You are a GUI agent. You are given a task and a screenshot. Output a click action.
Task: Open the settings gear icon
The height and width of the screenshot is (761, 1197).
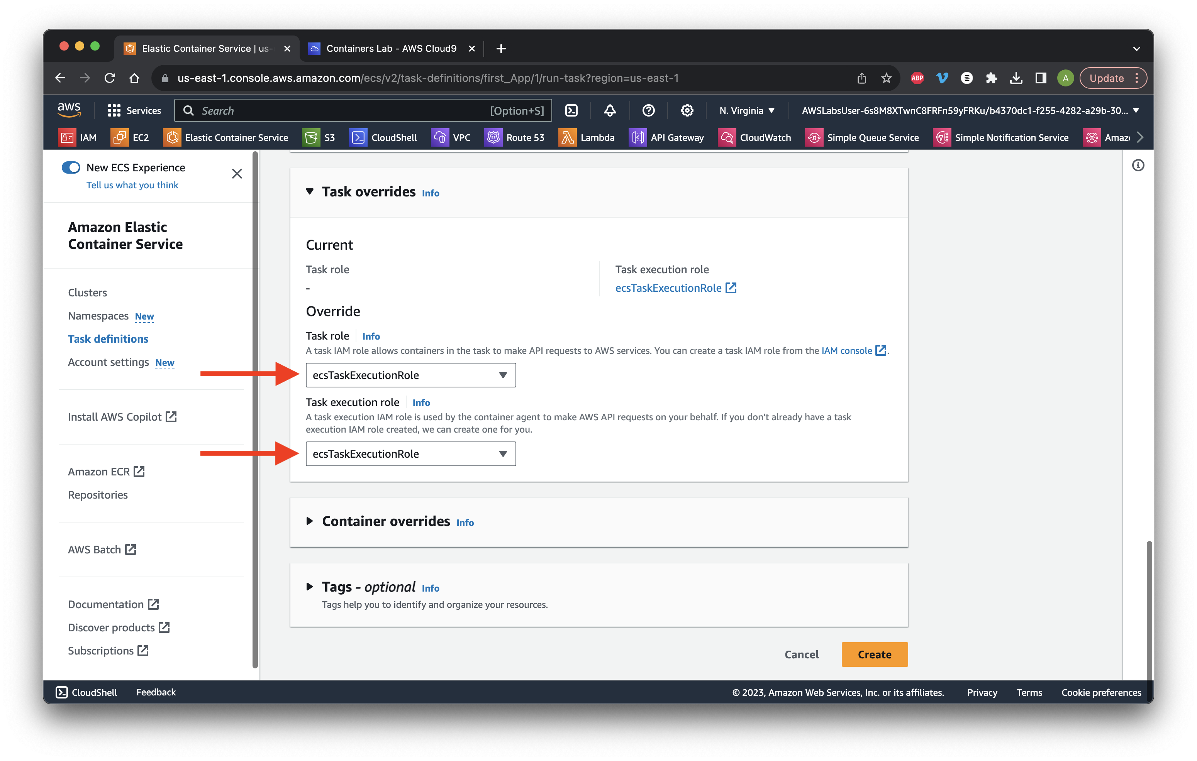click(687, 110)
